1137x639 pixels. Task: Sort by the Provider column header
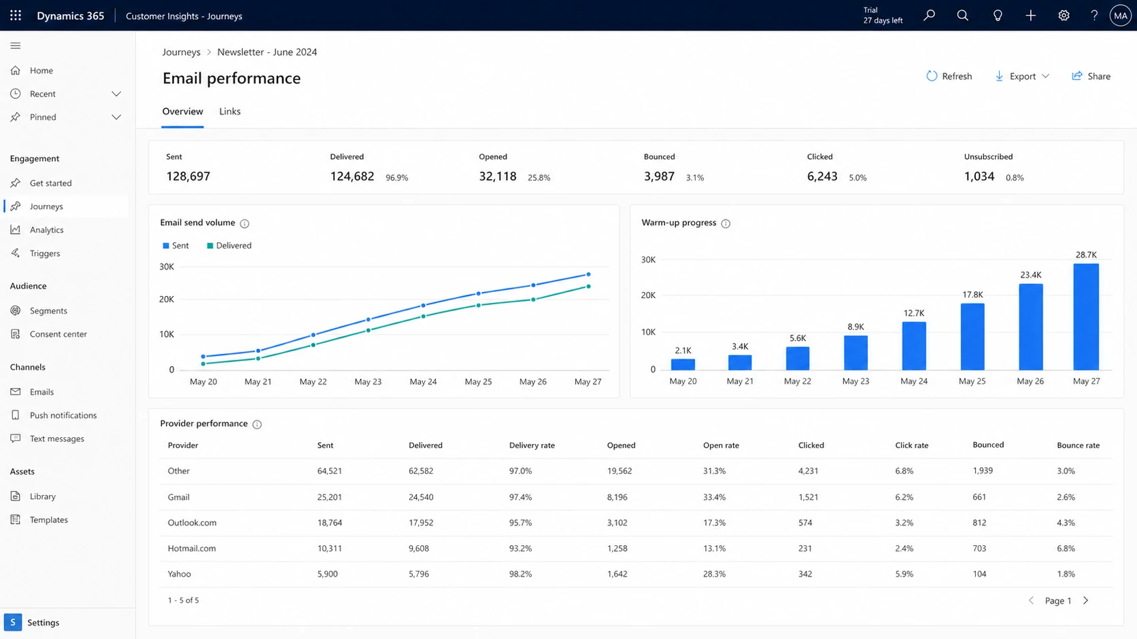pos(183,445)
